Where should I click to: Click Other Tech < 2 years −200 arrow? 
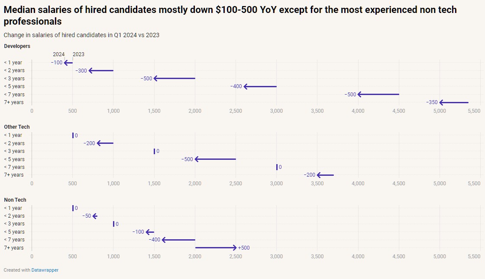pos(105,143)
